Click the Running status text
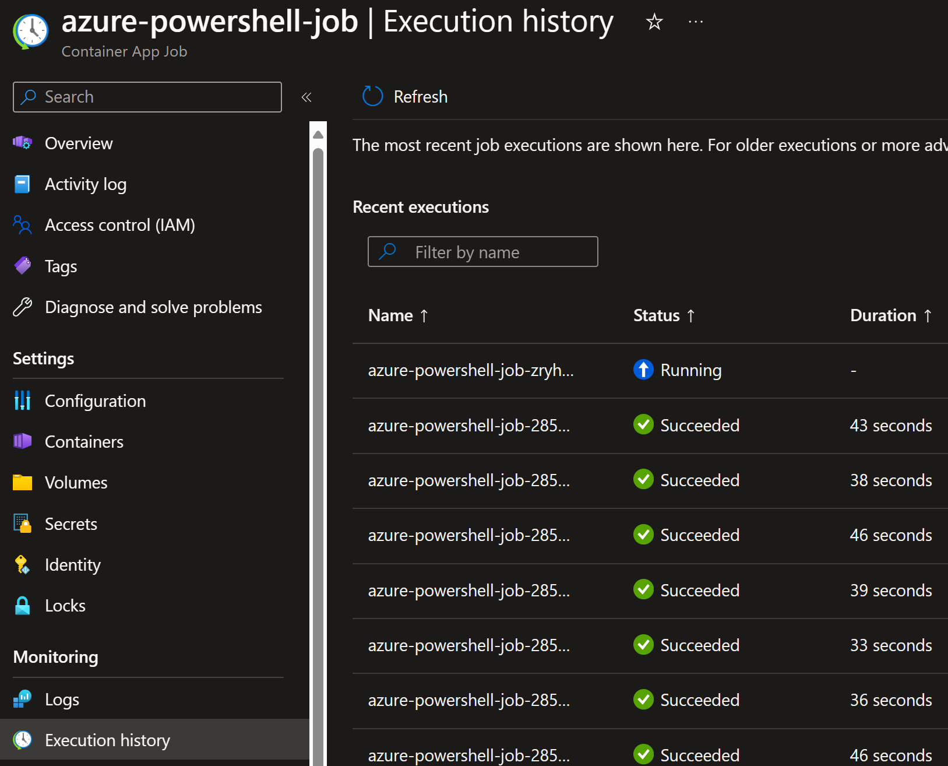Image resolution: width=948 pixels, height=766 pixels. click(x=691, y=370)
